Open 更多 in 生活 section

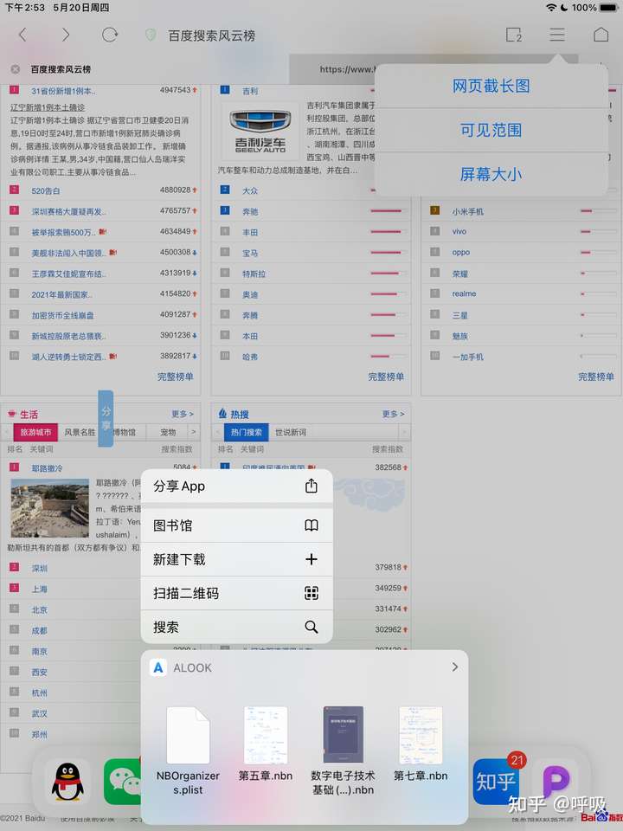[183, 414]
